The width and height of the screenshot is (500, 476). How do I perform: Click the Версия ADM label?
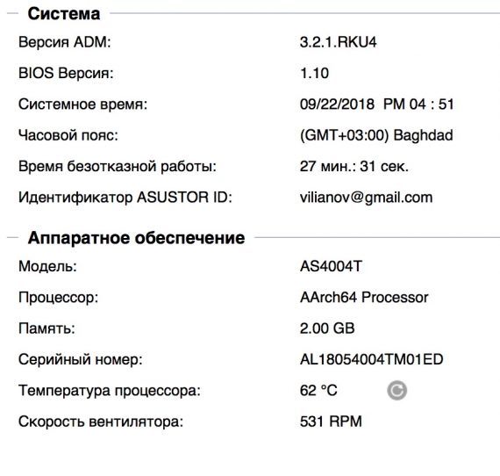64,42
